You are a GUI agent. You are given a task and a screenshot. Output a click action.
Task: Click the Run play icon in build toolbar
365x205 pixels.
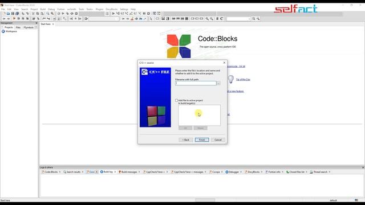tap(63, 14)
